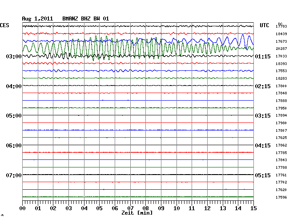Viewport: 289px width, 220px height.
Task: Click the "UTC" column header
Action: pyautogui.click(x=265, y=25)
